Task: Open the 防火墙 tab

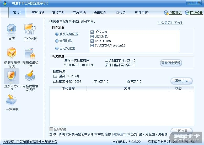Action: coord(121,13)
